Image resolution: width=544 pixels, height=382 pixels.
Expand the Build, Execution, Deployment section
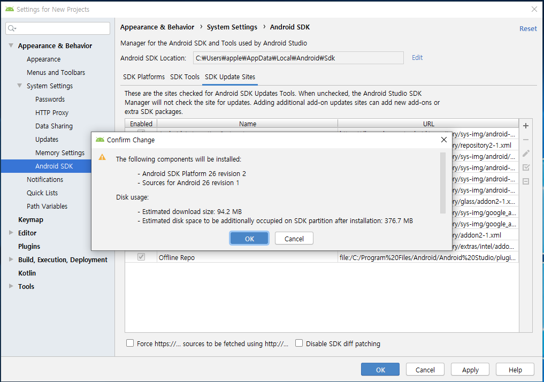click(11, 259)
